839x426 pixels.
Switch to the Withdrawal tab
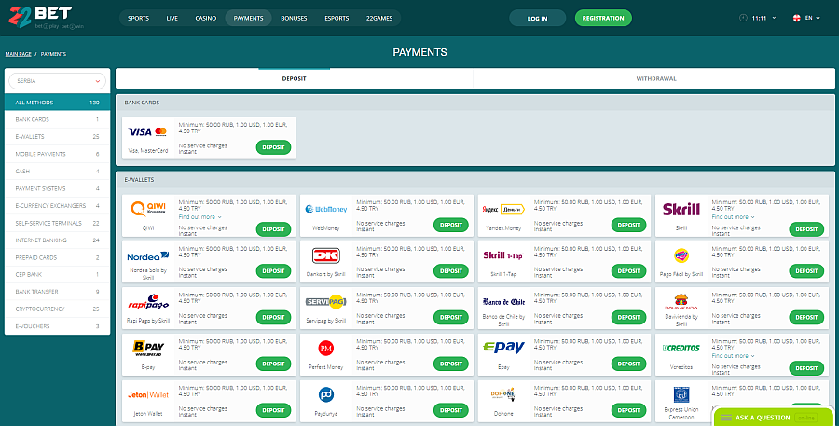[x=656, y=78]
